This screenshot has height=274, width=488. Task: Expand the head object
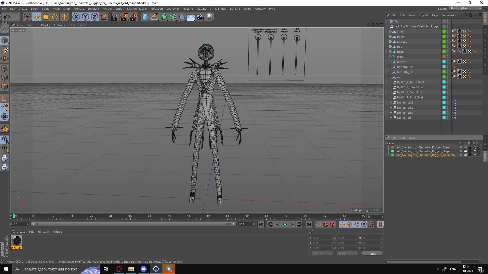coord(390,52)
